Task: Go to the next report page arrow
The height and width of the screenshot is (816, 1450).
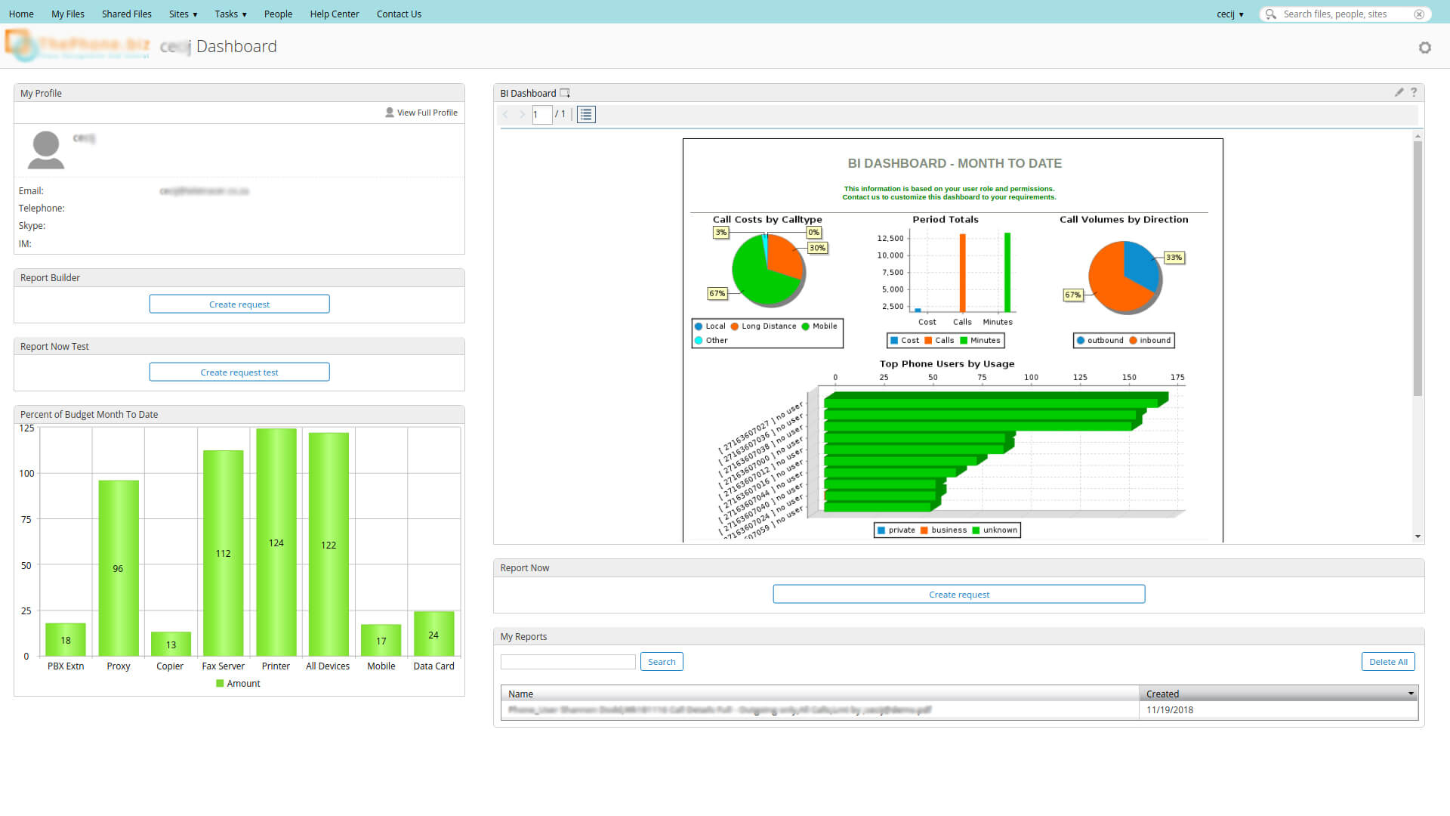Action: [x=522, y=114]
